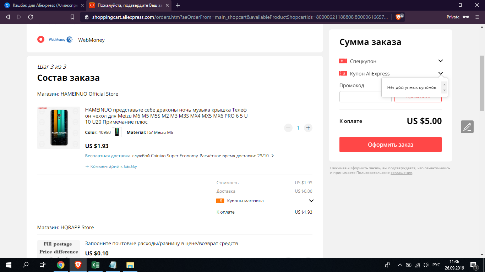485x272 pixels.
Task: Click the Оформить заказ button
Action: 391,144
